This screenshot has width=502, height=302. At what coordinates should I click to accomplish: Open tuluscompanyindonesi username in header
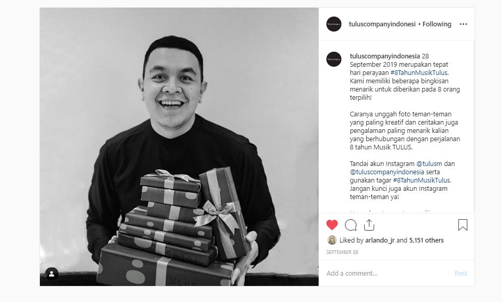point(382,24)
